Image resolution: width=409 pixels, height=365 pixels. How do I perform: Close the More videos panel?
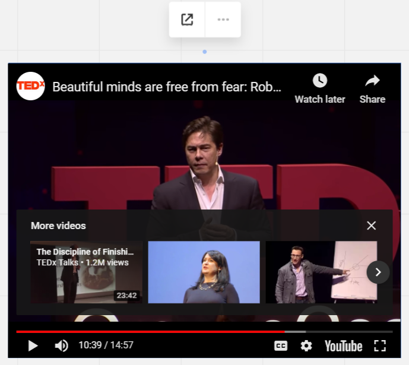[x=371, y=226]
